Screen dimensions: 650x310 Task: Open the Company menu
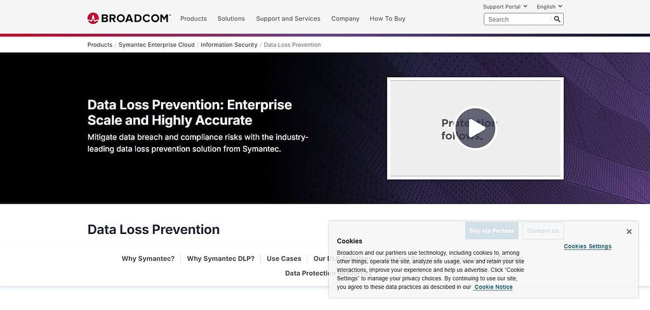(345, 18)
